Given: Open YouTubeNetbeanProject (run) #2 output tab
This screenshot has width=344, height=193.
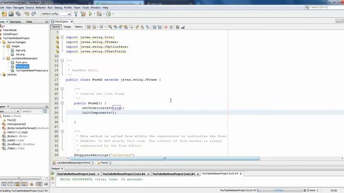Looking at the screenshot, I should [x=124, y=174].
